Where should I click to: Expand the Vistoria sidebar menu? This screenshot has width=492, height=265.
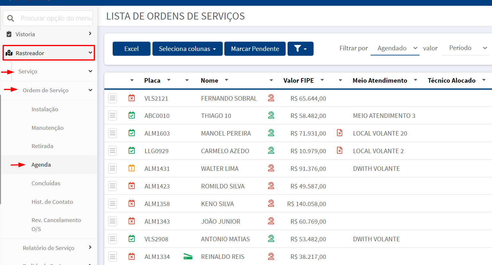[x=49, y=34]
